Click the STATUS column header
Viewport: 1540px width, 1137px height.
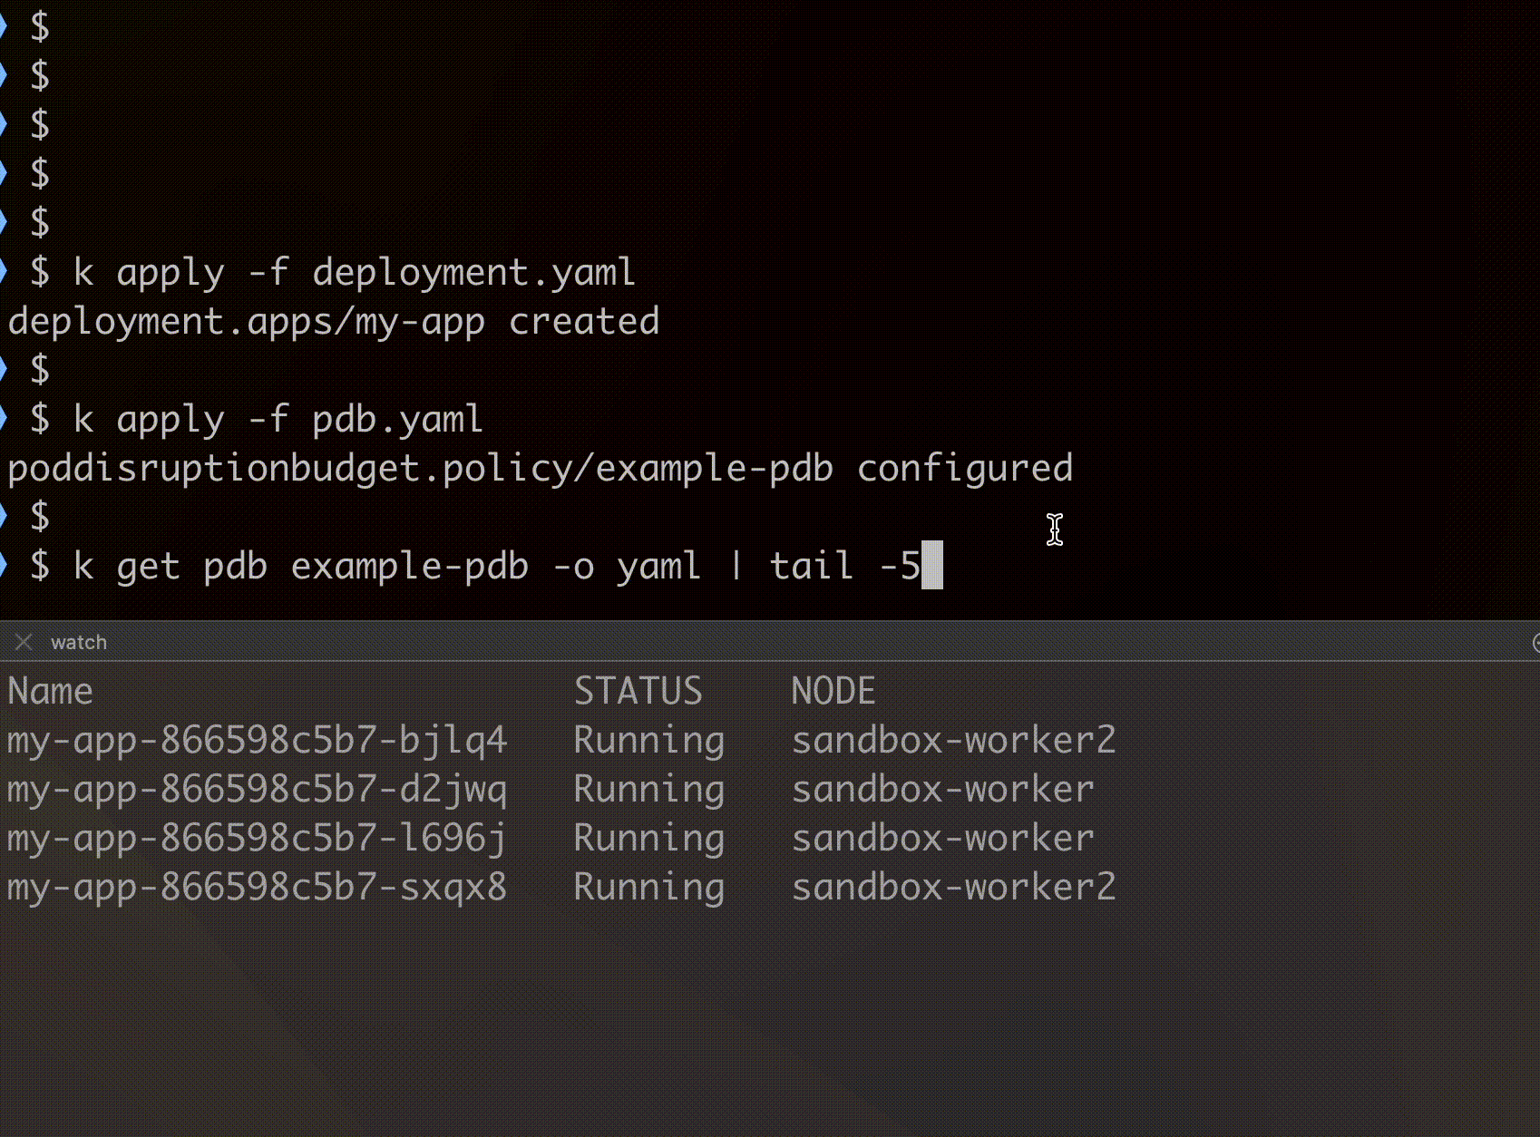(x=638, y=691)
